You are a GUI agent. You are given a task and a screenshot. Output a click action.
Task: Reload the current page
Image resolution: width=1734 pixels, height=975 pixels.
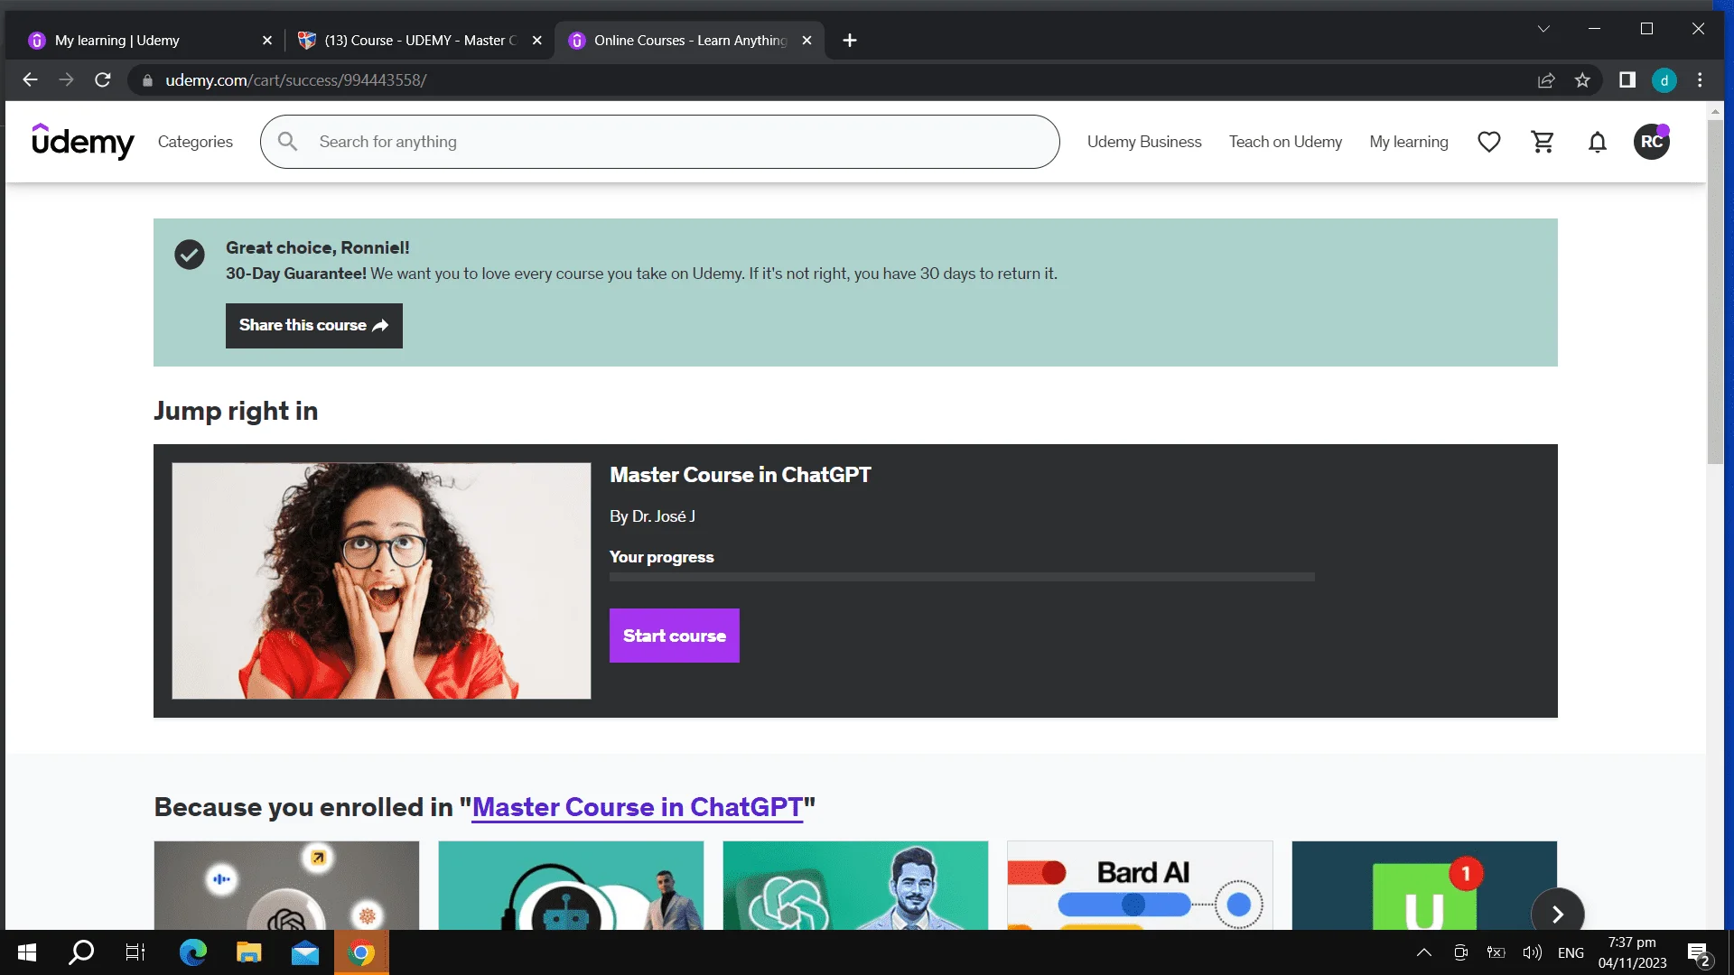click(x=103, y=80)
